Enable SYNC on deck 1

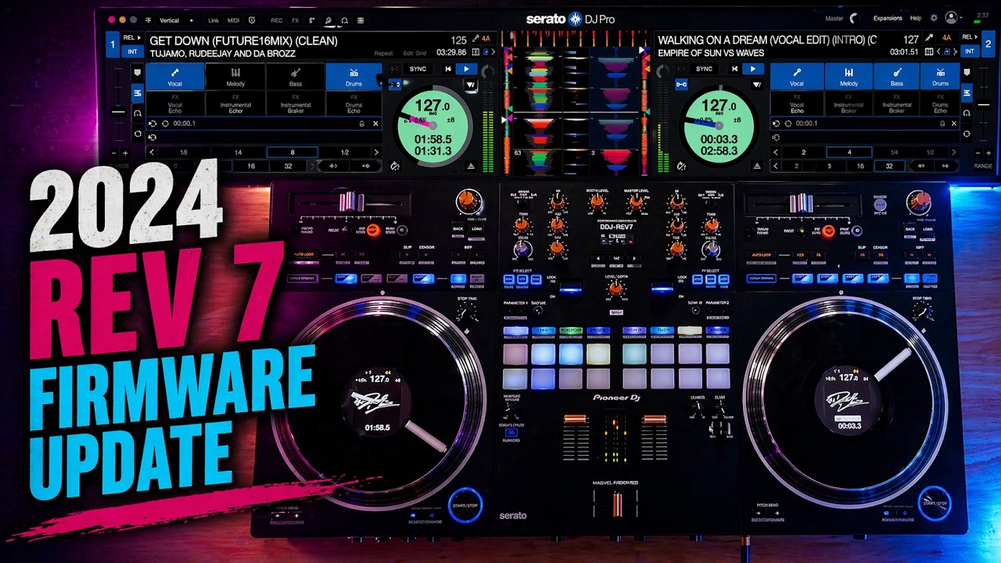pos(418,69)
